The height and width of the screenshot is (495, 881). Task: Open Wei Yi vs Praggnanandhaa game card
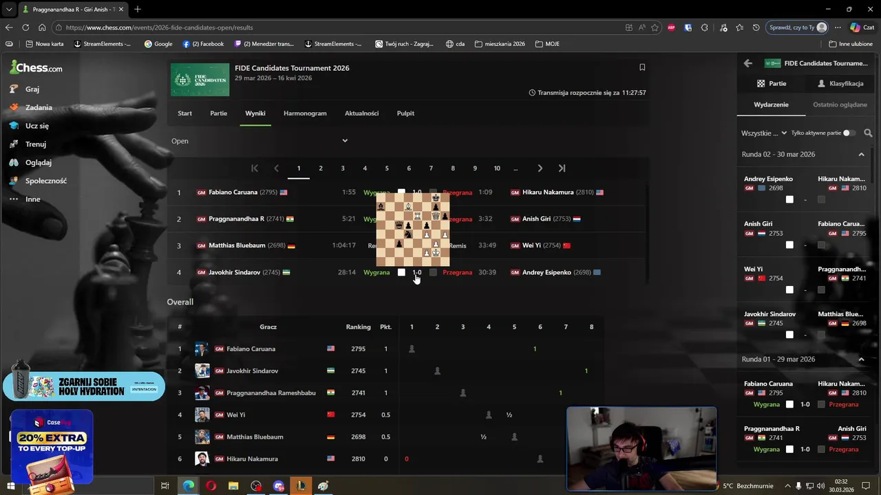804,279
